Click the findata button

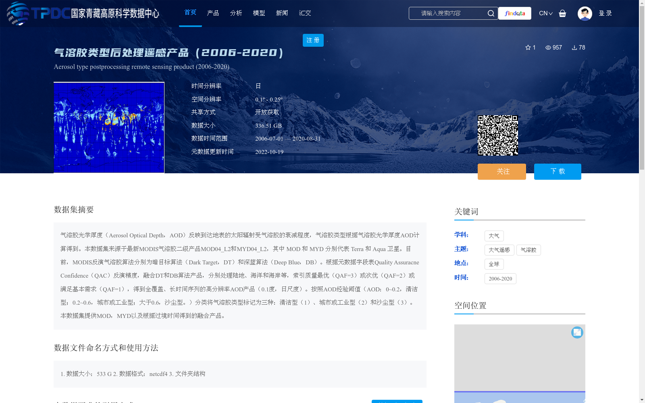[x=515, y=13]
